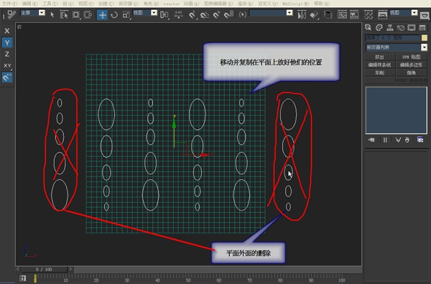
Task: Click the 车削 (Lathe) button
Action: (x=379, y=73)
